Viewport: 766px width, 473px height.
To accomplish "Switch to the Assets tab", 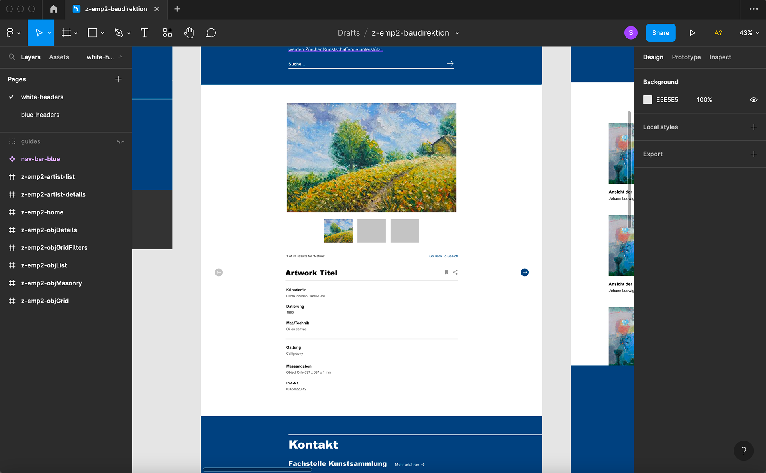I will [59, 57].
